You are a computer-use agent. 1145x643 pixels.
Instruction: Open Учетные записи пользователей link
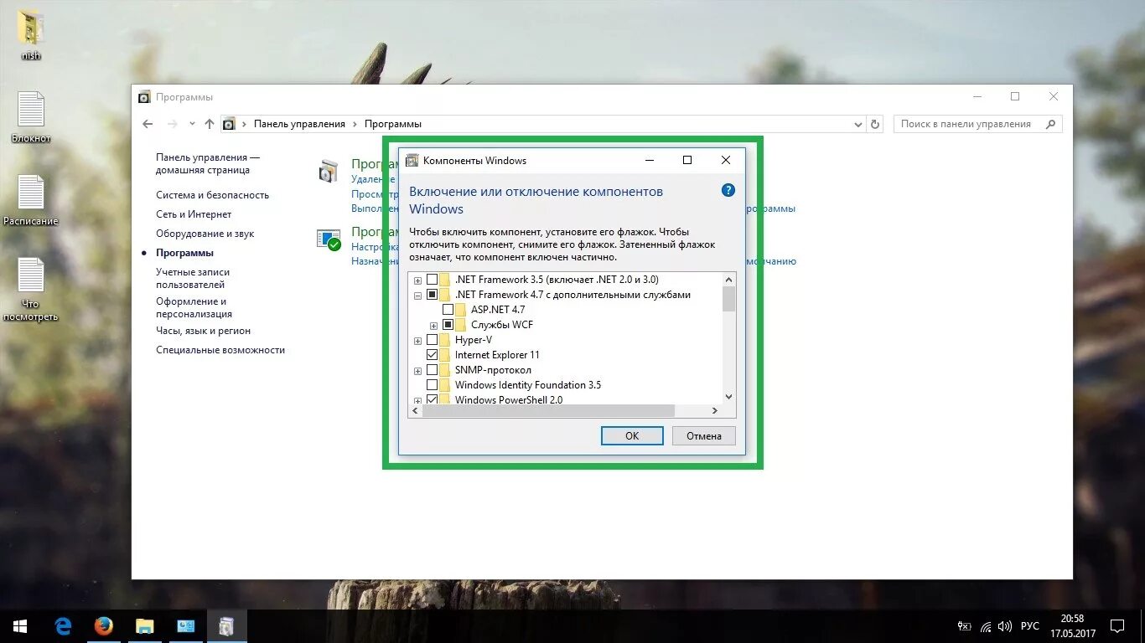pos(193,278)
